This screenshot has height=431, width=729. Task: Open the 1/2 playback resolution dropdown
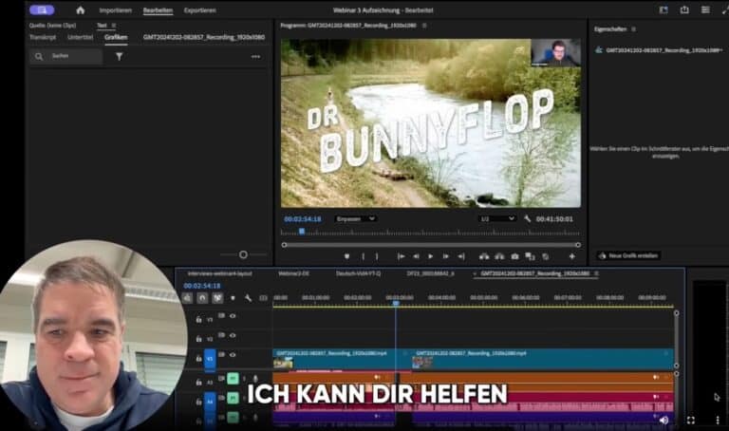pyautogui.click(x=496, y=218)
